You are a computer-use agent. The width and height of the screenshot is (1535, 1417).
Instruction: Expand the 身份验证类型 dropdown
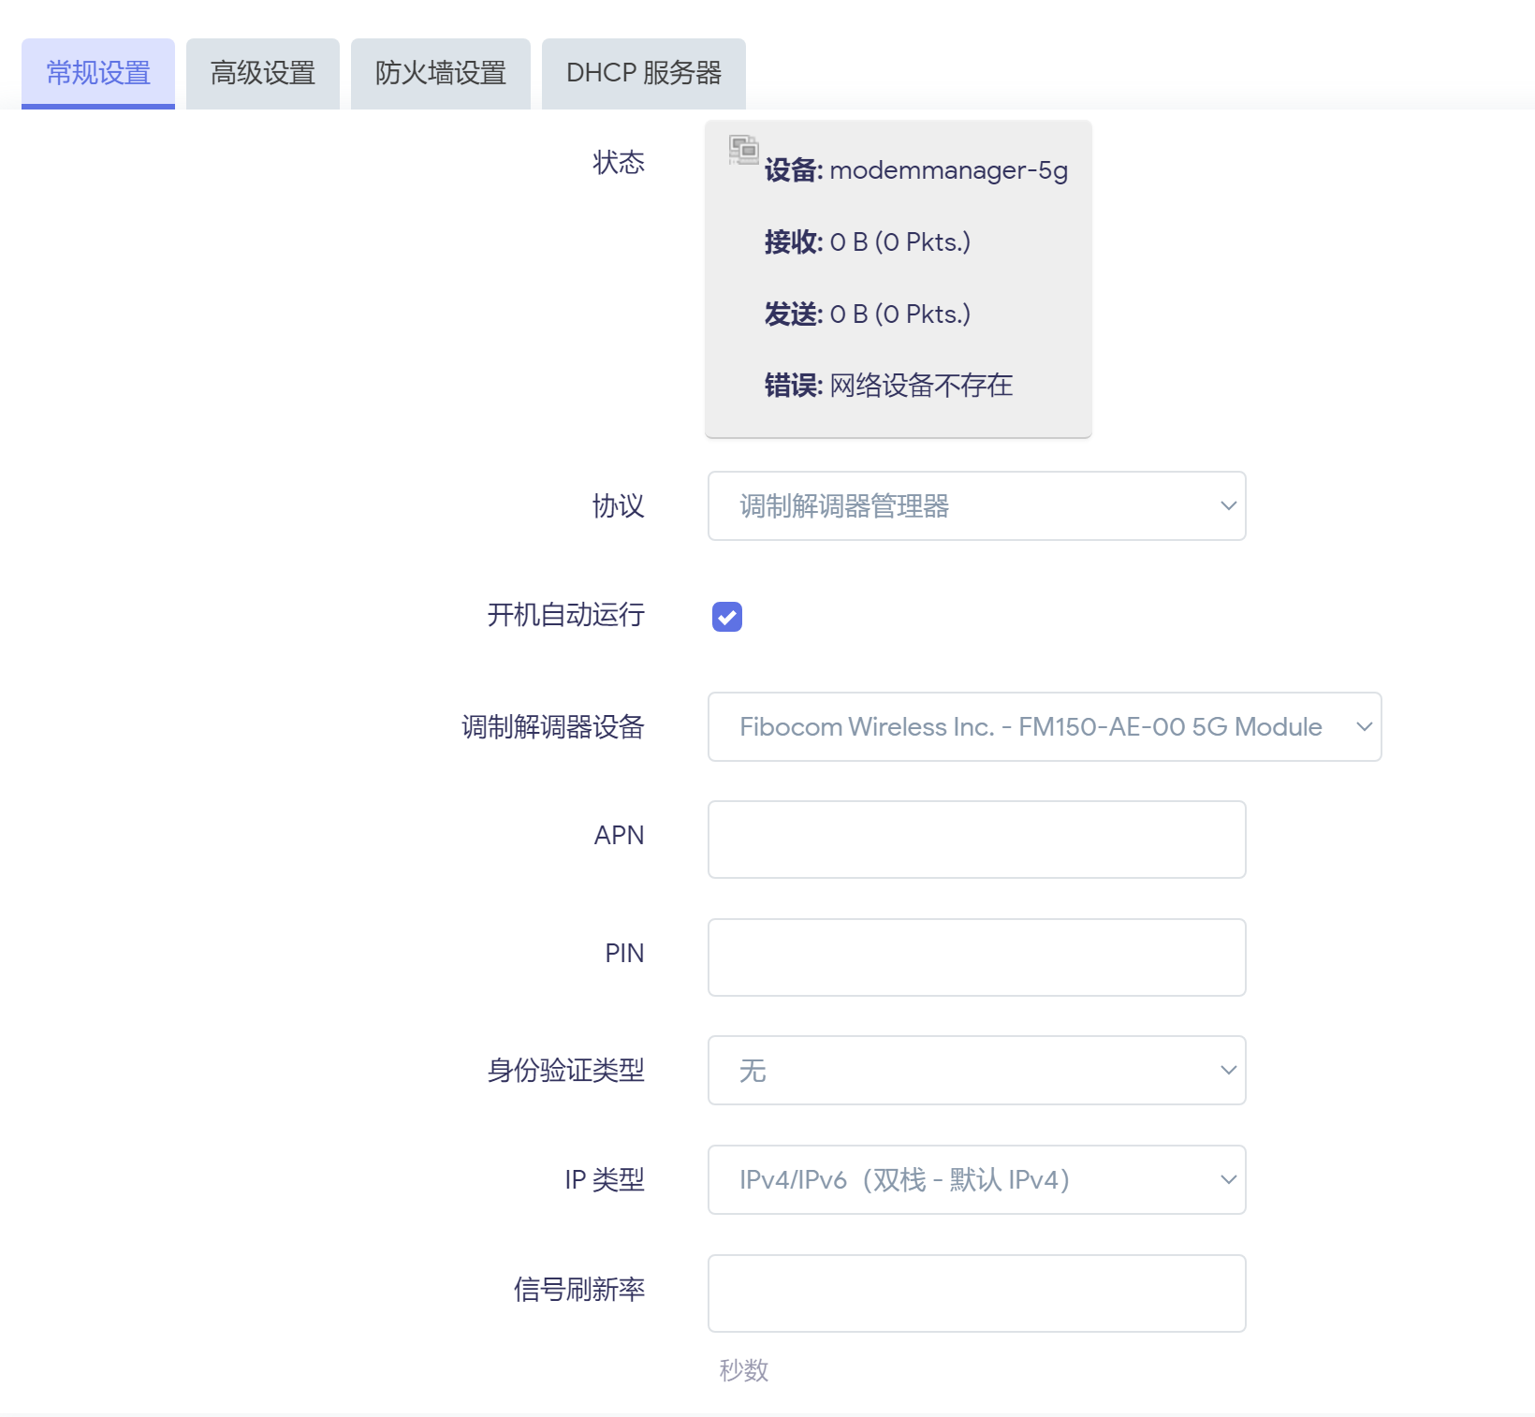[x=976, y=1070]
